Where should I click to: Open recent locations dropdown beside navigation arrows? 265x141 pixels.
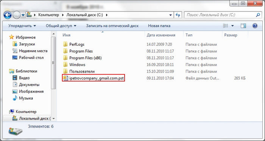23,15
